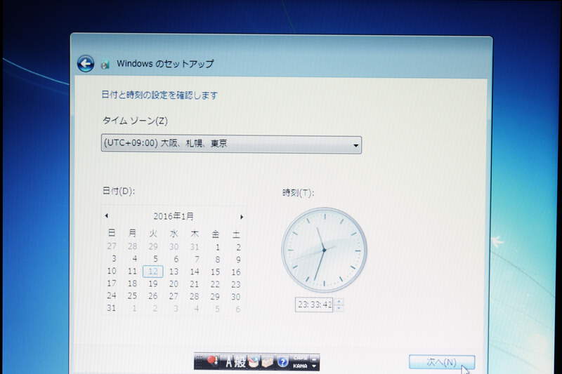Select January 22 in calendar
Image resolution: width=562 pixels, height=374 pixels.
(215, 284)
